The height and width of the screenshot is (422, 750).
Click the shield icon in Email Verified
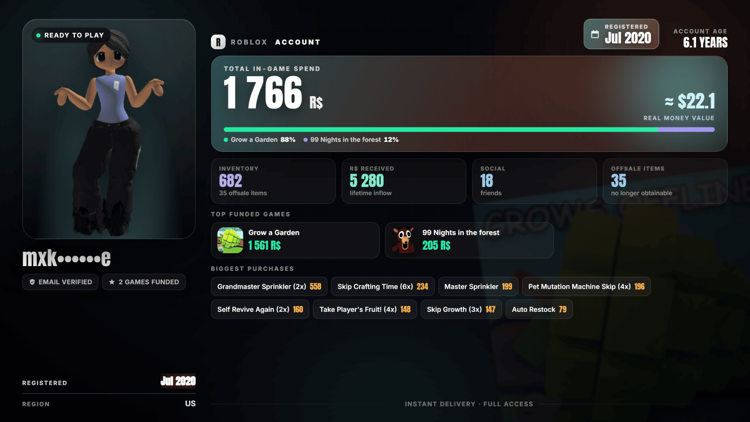point(32,282)
